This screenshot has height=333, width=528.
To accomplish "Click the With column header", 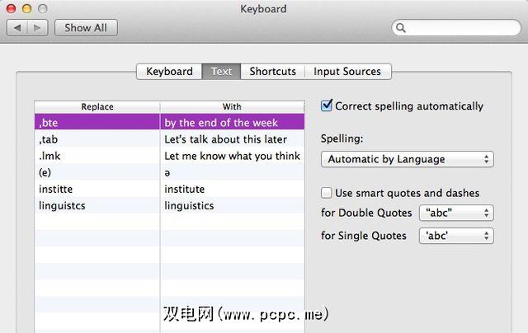I will pos(232,106).
